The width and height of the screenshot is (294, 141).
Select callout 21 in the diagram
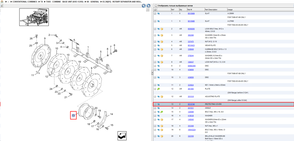[66, 97]
